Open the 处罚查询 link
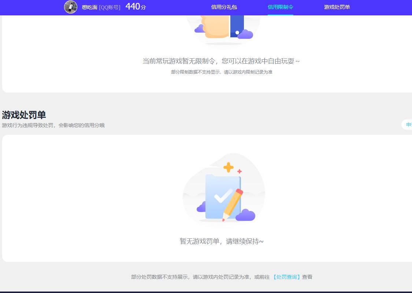The height and width of the screenshot is (293, 412). (287, 277)
